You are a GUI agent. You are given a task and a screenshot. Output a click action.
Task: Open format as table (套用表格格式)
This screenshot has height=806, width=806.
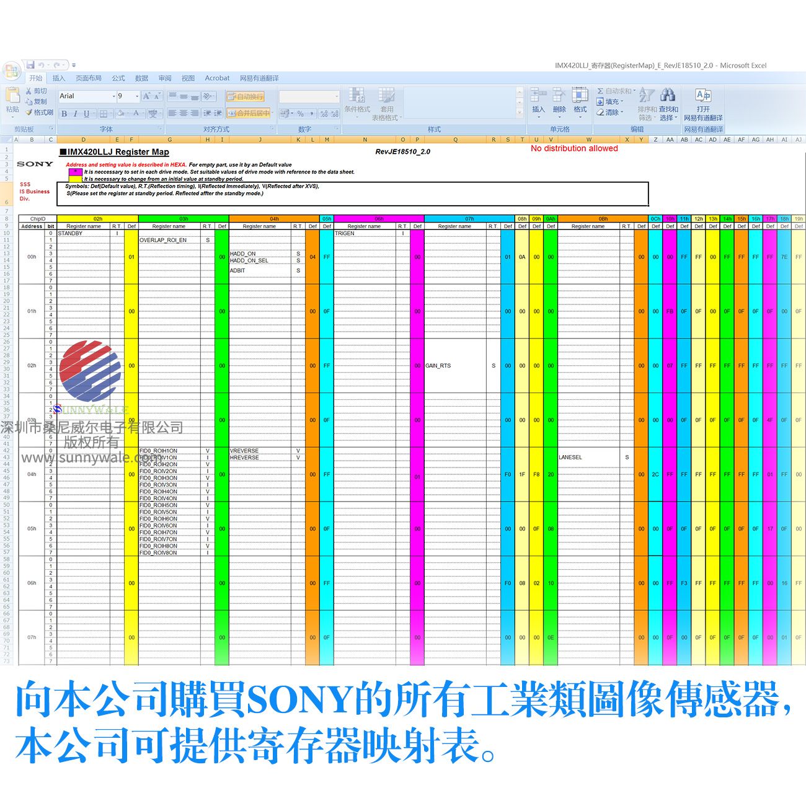point(387,104)
